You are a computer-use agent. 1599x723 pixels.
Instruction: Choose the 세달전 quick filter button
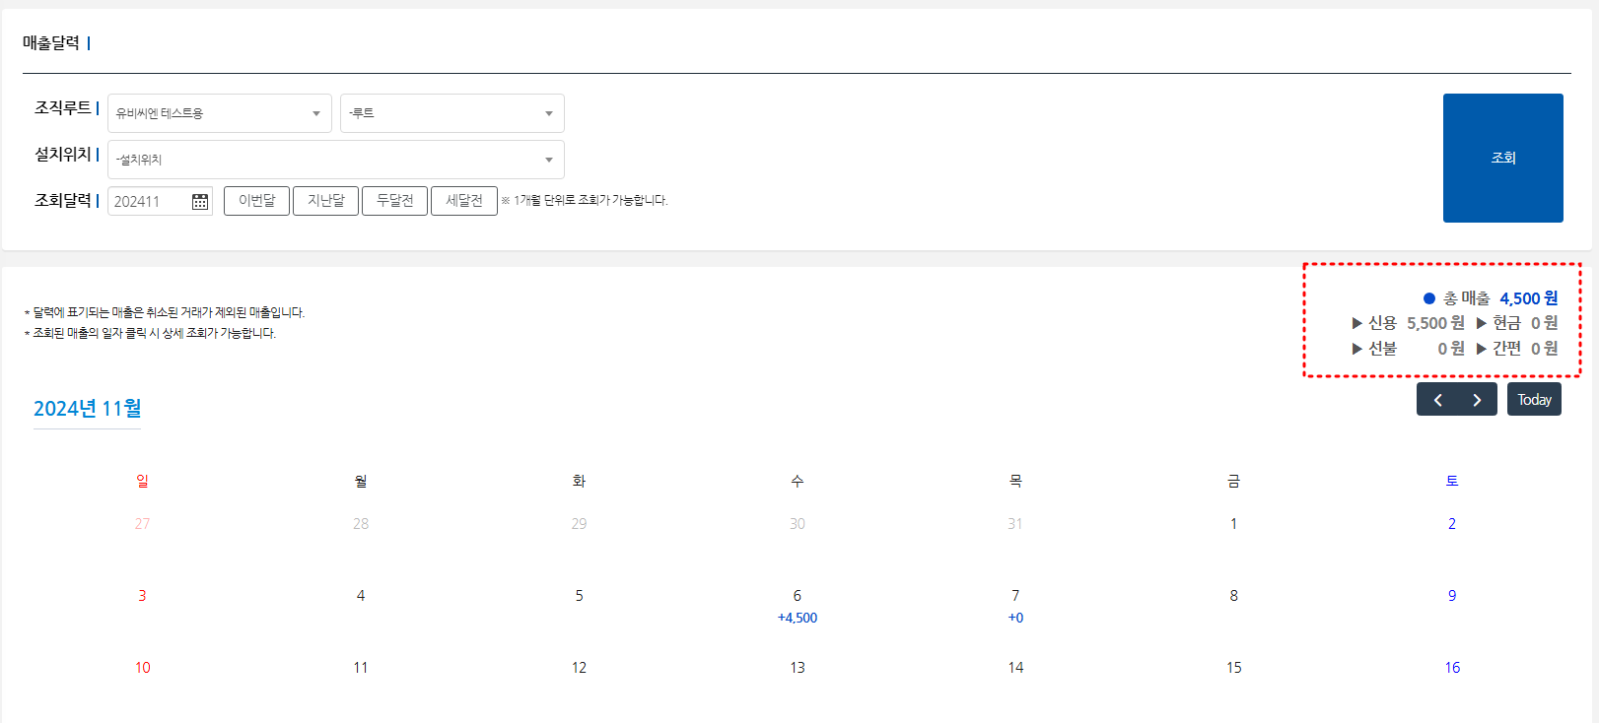point(463,201)
